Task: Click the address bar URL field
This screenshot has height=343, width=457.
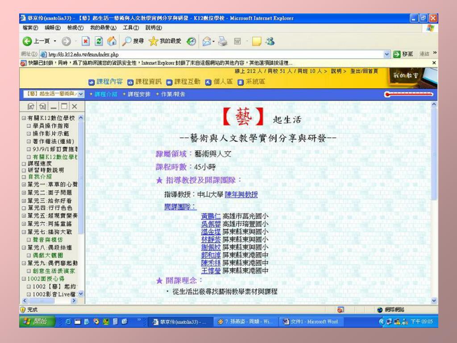Action: (x=215, y=54)
